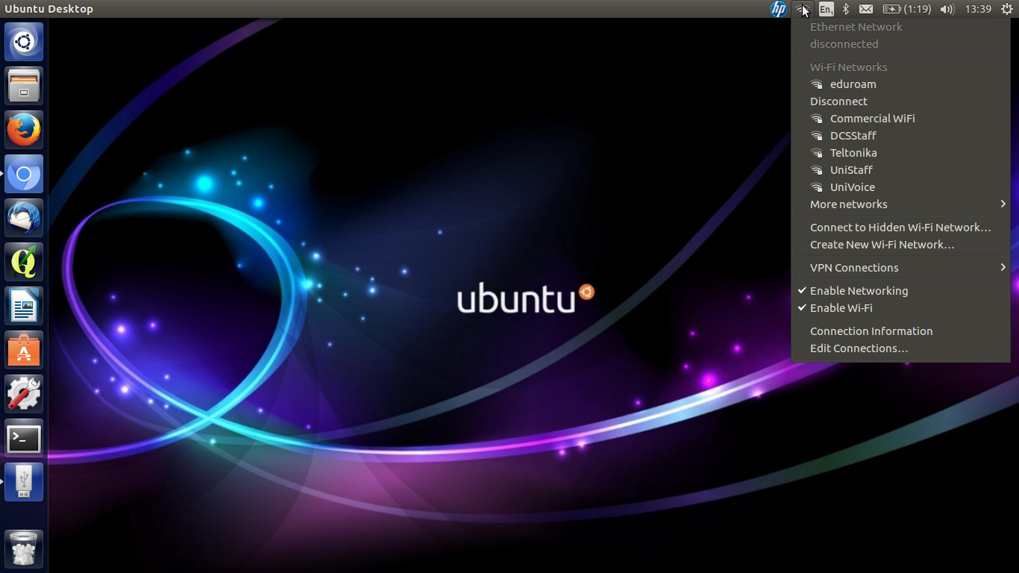This screenshot has height=573, width=1019.
Task: Open the system power gear menu
Action: (x=1007, y=9)
